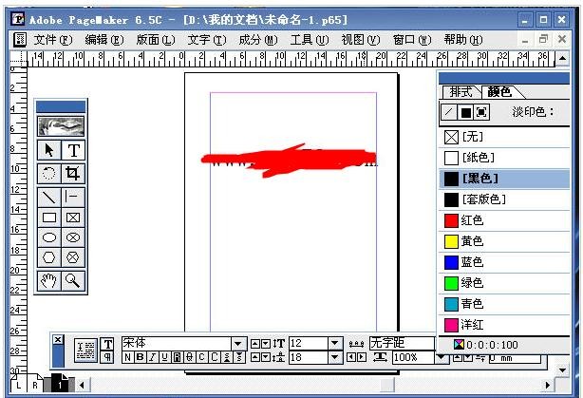Close the control palette with X
Screen dimensions: 583x398
pyautogui.click(x=58, y=340)
